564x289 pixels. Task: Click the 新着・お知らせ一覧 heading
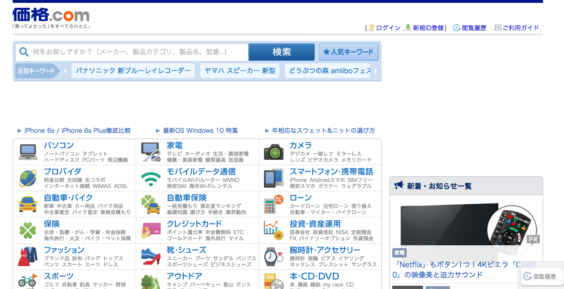pyautogui.click(x=439, y=186)
